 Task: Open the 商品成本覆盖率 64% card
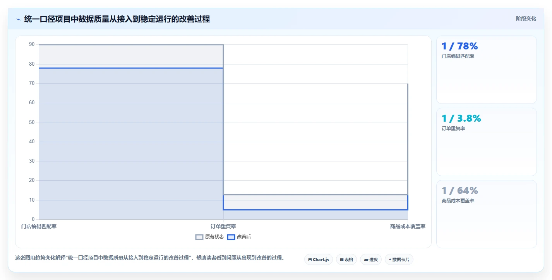click(x=487, y=214)
